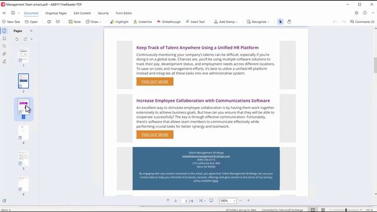Screen dimensions: 377x212
Task: Open the hamburger main menu
Action: click(4, 13)
